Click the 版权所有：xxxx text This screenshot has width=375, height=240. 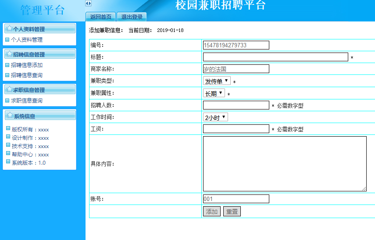(30, 130)
